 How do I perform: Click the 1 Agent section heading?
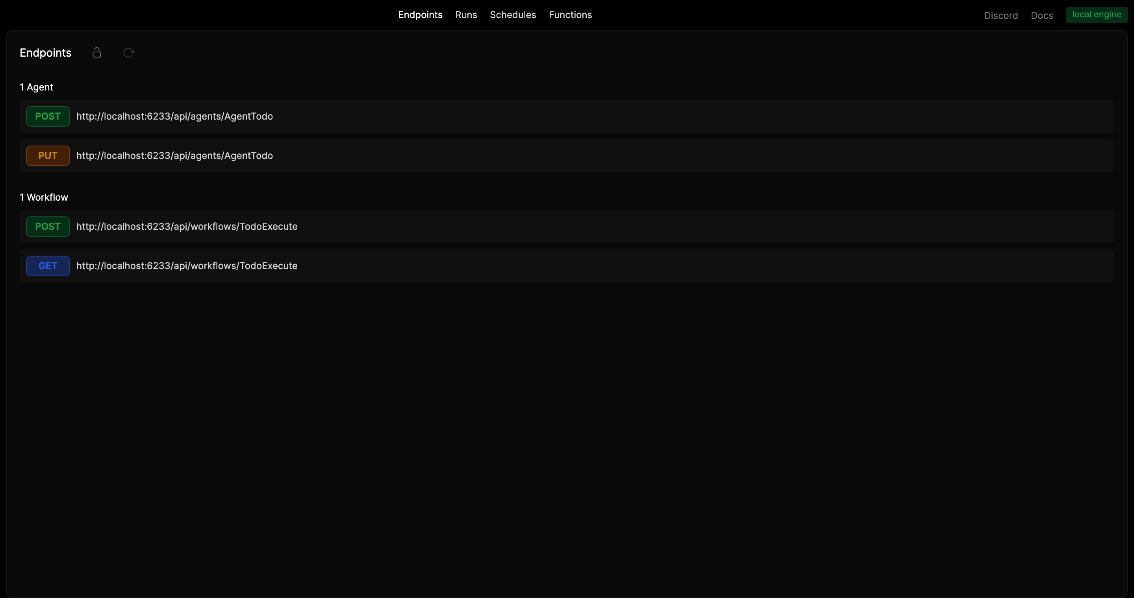(37, 87)
